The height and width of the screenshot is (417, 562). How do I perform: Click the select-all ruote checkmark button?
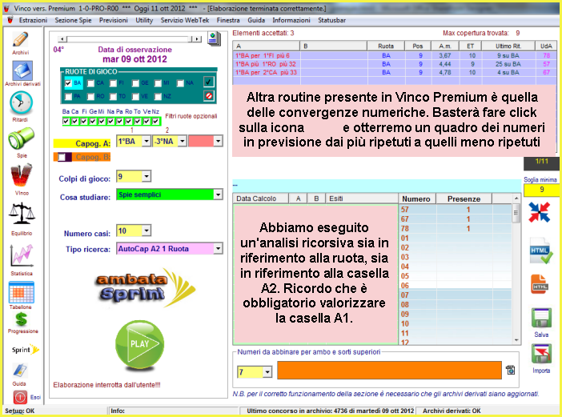(x=209, y=82)
